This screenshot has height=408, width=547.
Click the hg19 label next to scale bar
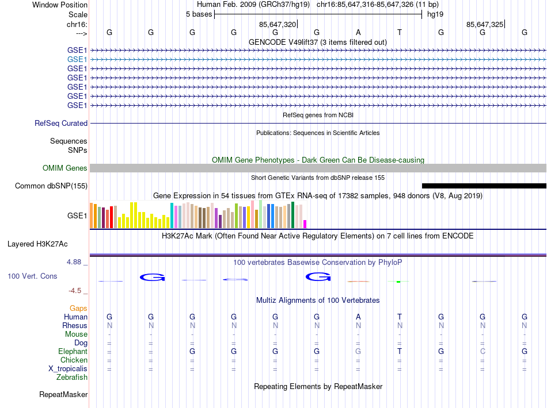coord(435,14)
